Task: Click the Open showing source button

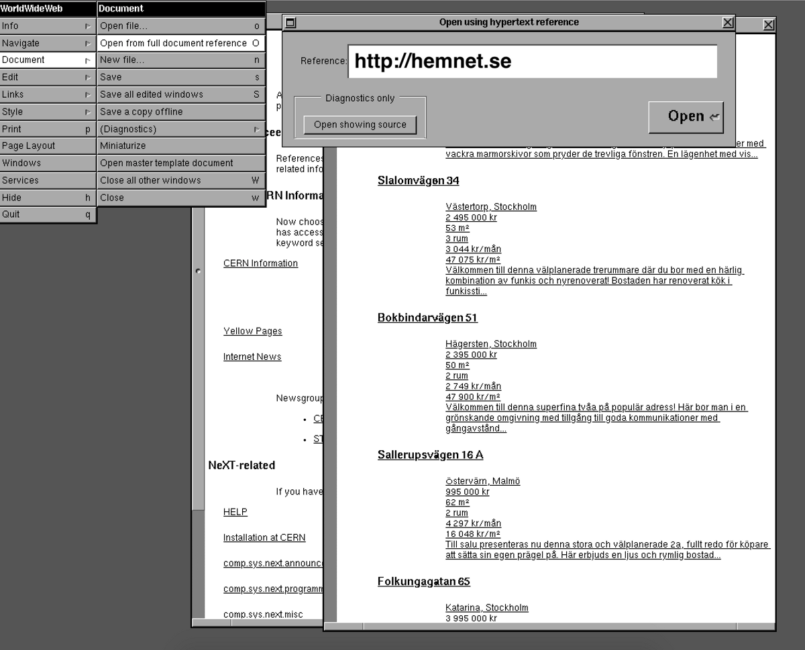Action: (x=360, y=125)
